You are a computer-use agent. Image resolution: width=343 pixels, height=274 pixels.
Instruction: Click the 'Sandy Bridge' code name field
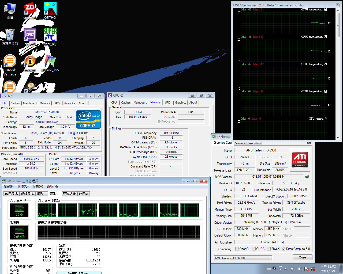click(x=33, y=117)
